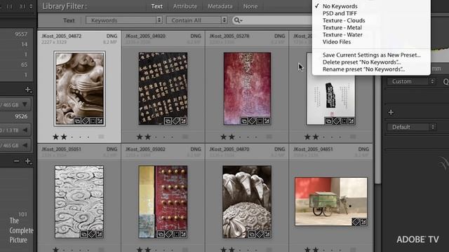Image resolution: width=449 pixels, height=252 pixels.
Task: Click crop badge on JKost_2005_05278 thumbnail
Action: 260,121
